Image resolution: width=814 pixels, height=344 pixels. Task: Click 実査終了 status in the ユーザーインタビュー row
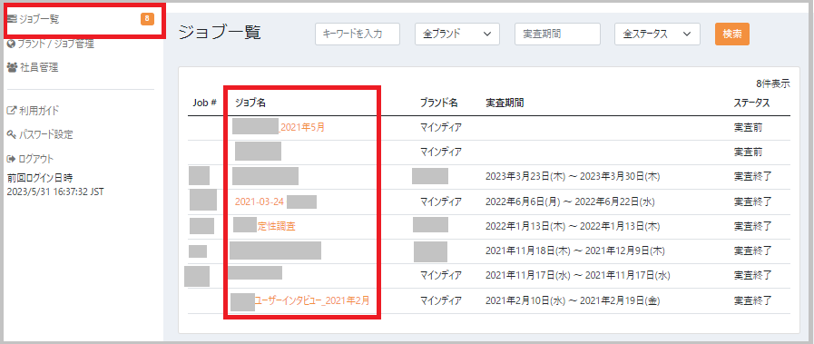tap(752, 300)
